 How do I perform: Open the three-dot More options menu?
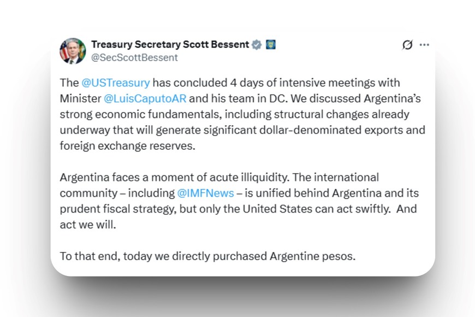pyautogui.click(x=424, y=45)
